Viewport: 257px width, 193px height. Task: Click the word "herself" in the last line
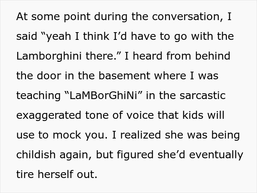click(58, 174)
